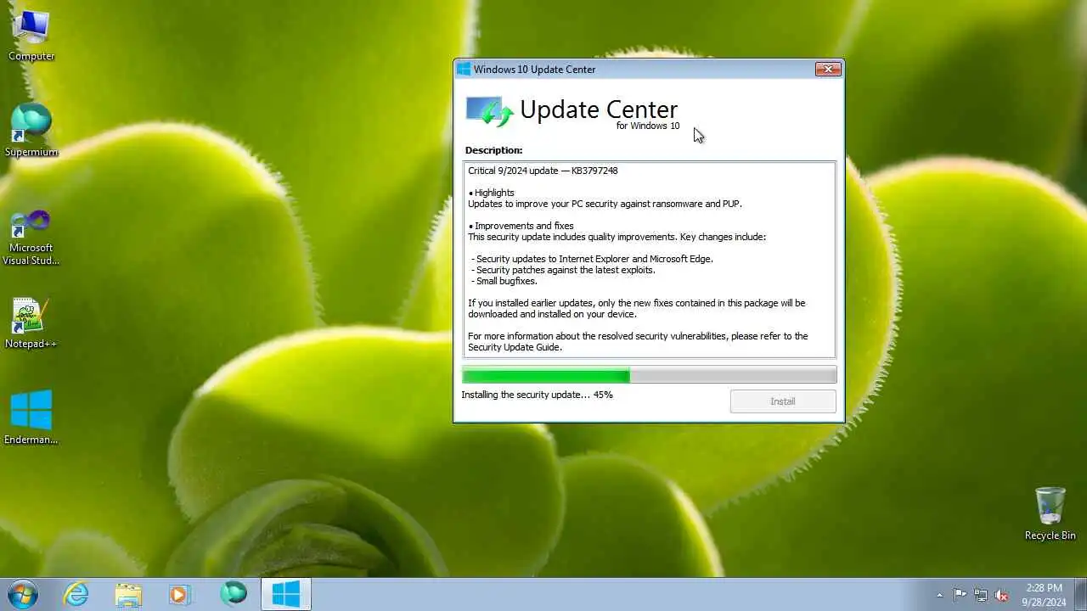The height and width of the screenshot is (611, 1087).
Task: Open Windows Media Player from taskbar
Action: pos(180,594)
